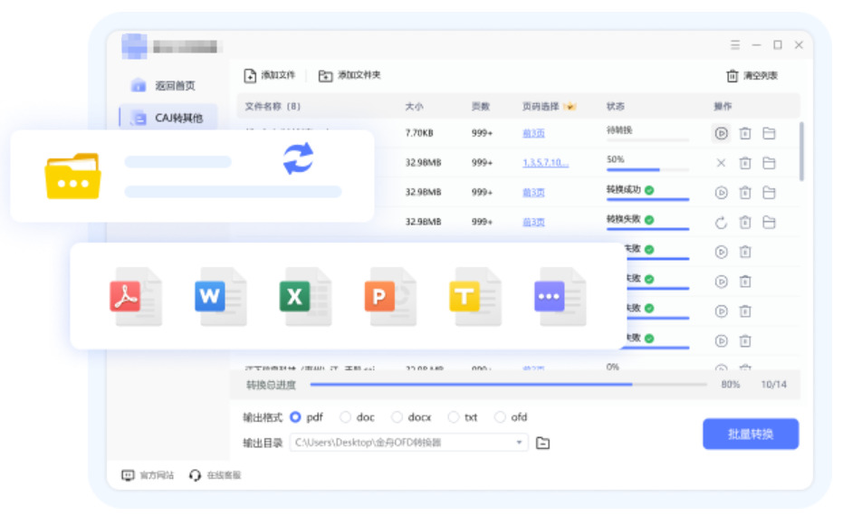Click the 1,3,5,7,10... page selection link

pos(546,163)
